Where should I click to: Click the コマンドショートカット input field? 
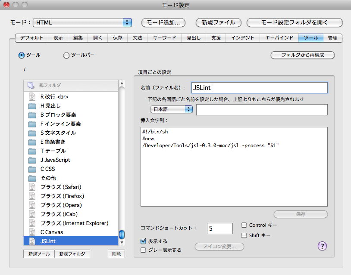click(x=219, y=229)
